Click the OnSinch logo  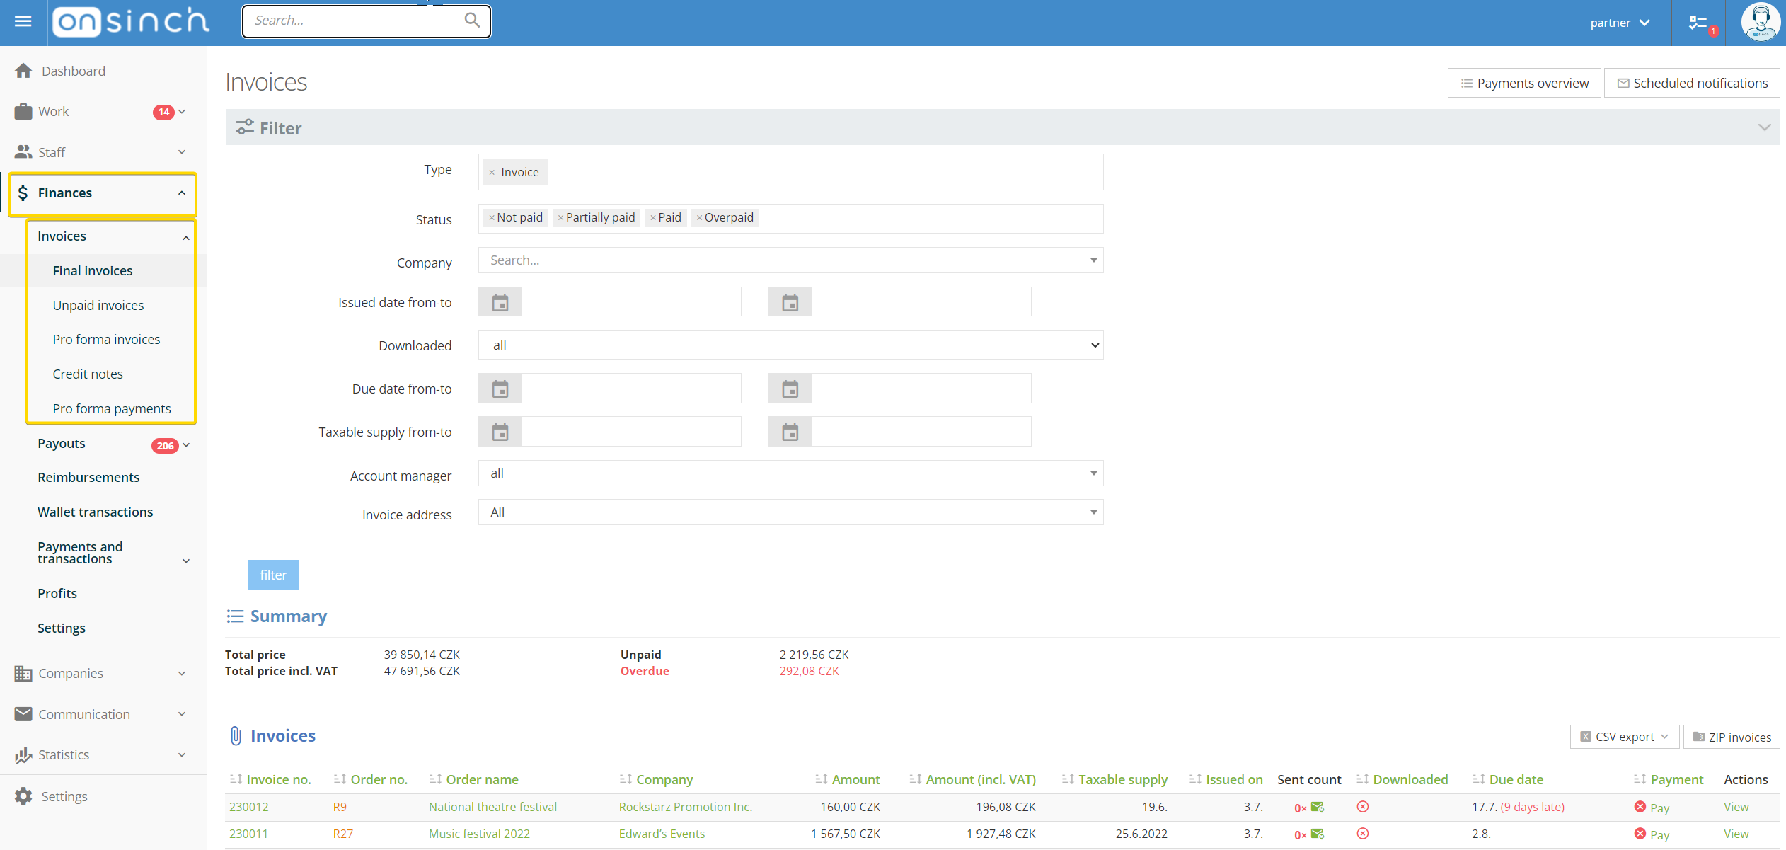[130, 21]
